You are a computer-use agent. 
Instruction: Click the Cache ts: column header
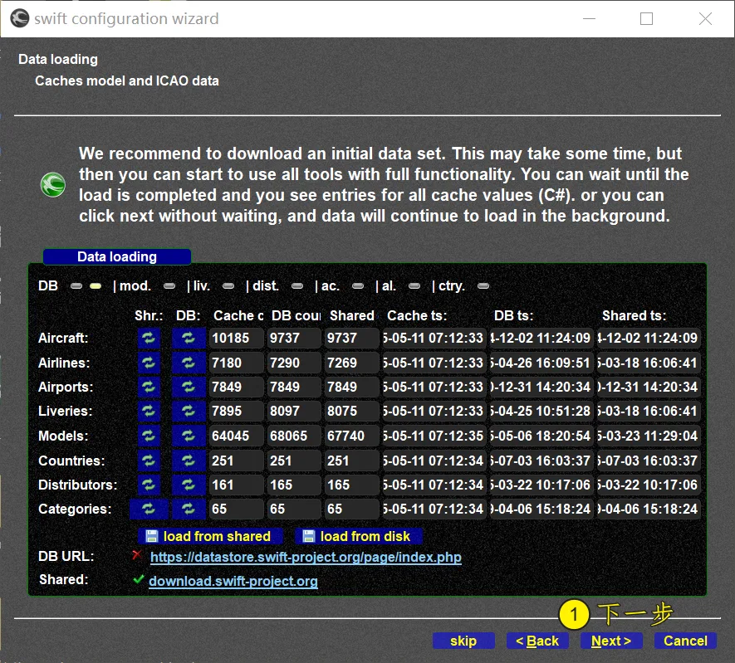[417, 315]
